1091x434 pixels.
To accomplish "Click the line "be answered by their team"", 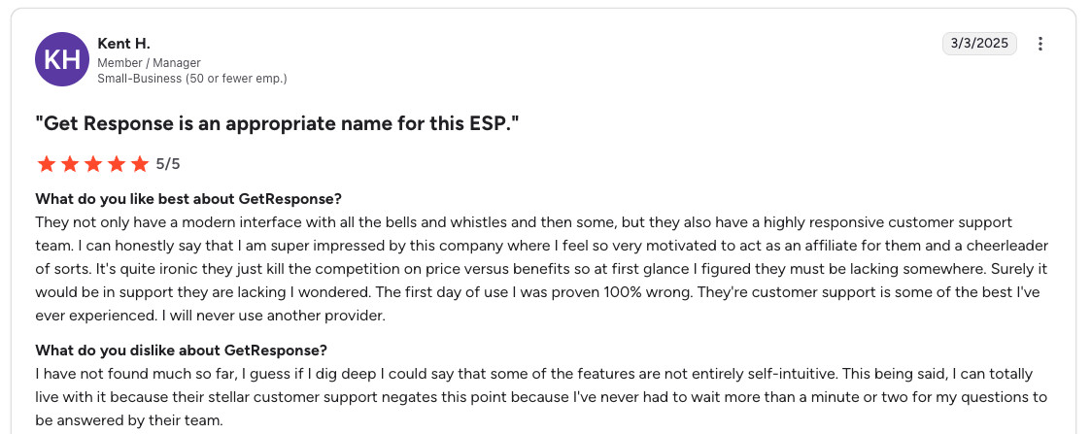I will click(x=129, y=420).
